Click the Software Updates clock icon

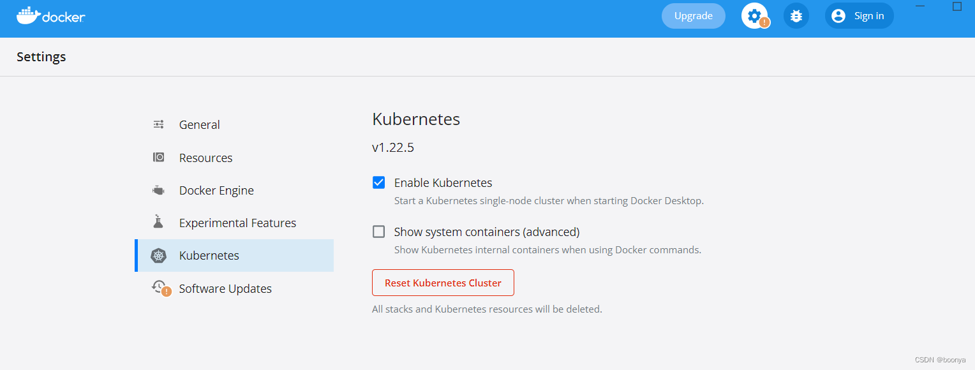[160, 288]
